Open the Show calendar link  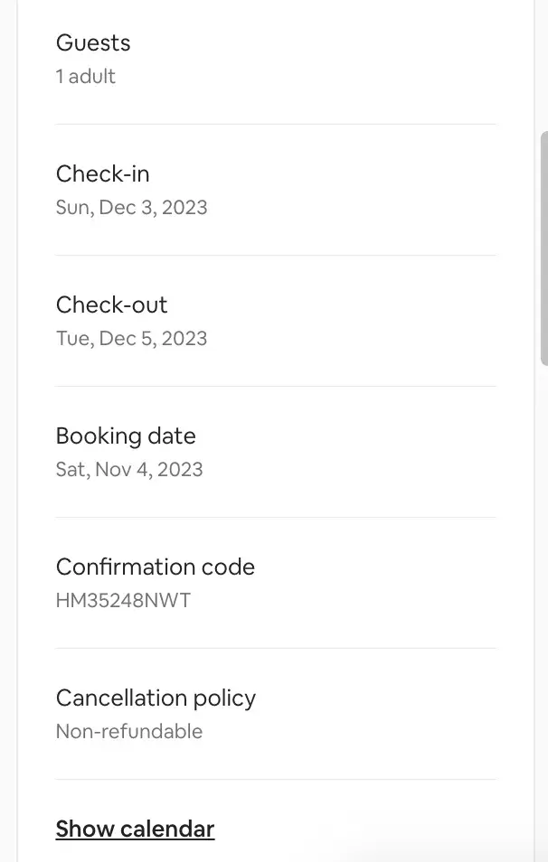click(x=135, y=829)
